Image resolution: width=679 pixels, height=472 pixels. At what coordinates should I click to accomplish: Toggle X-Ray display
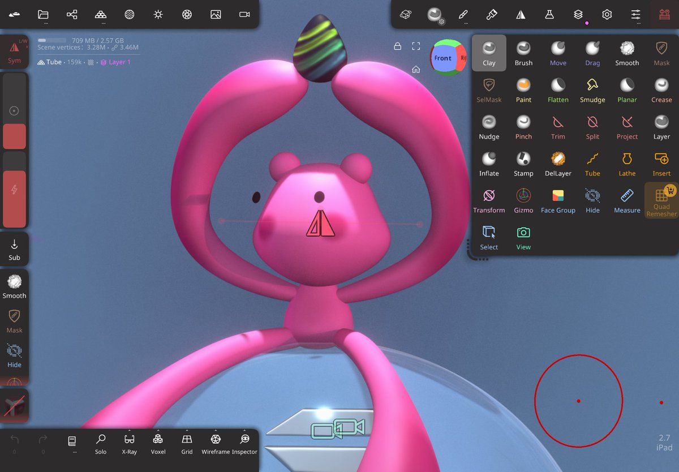pyautogui.click(x=129, y=444)
